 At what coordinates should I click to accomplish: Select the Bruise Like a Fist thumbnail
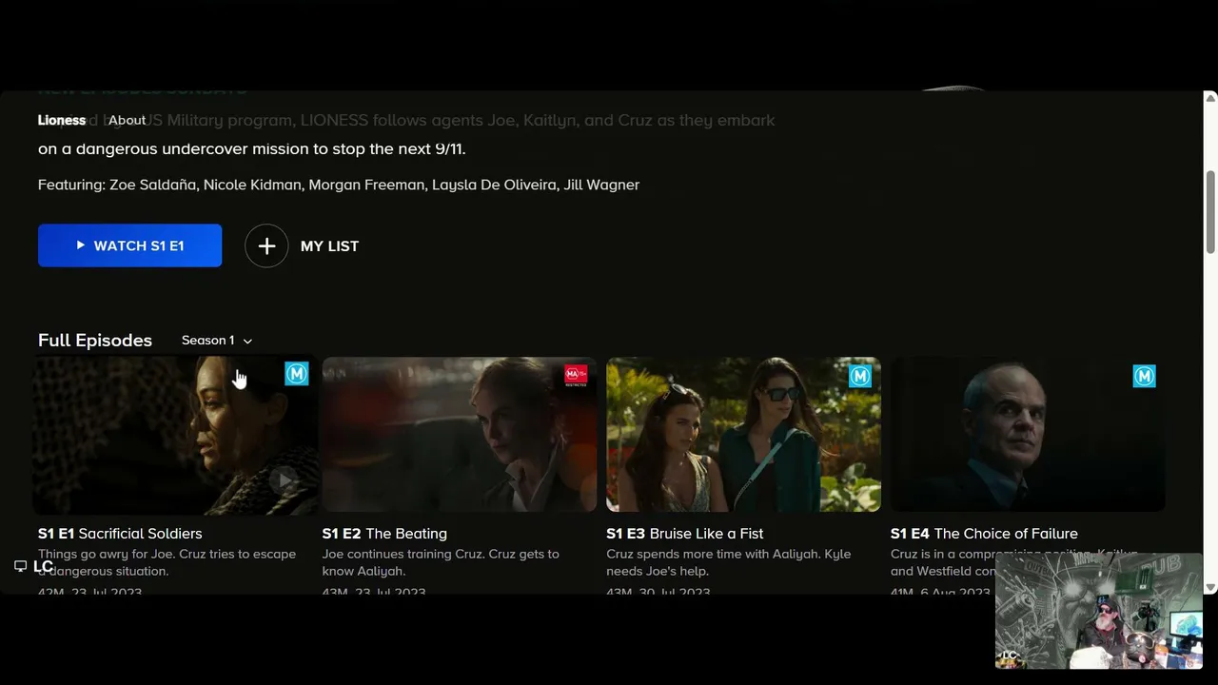[x=743, y=435]
